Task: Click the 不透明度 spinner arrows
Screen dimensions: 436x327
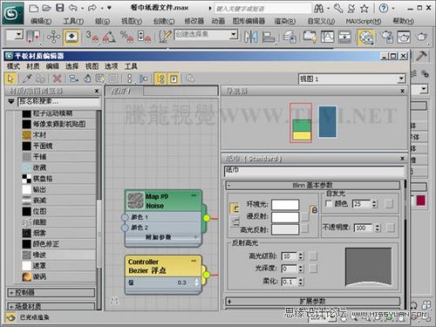Action: [x=378, y=228]
